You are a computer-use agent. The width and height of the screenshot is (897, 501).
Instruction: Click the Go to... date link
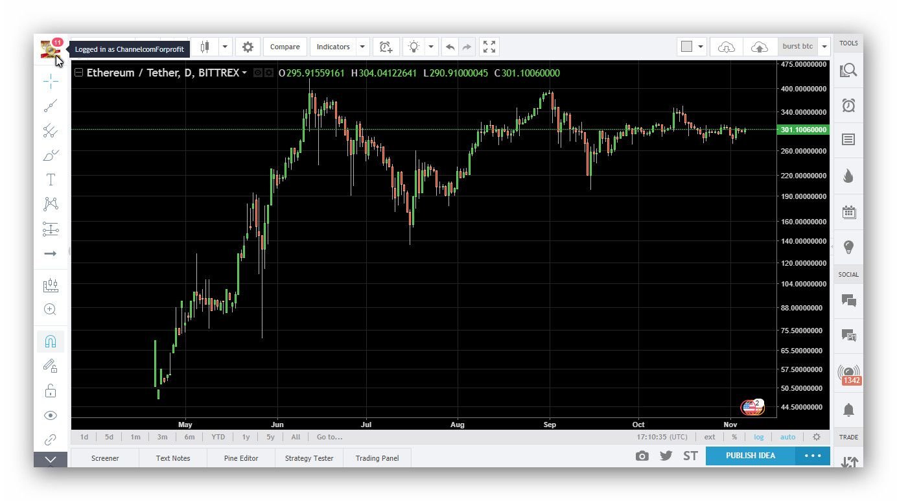point(329,437)
